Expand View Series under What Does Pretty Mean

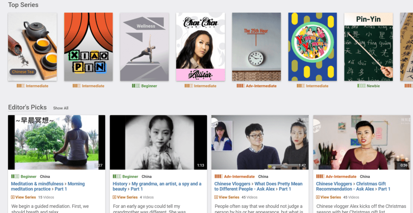tap(227, 197)
